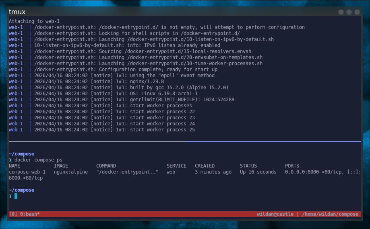Click the minimize window button
The image size is (370, 229).
(341, 12)
